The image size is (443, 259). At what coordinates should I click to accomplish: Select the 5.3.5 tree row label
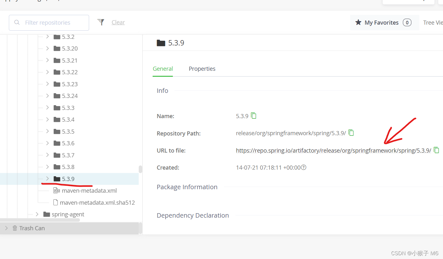(68, 131)
